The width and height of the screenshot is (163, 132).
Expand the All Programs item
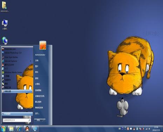[x=17, y=114]
